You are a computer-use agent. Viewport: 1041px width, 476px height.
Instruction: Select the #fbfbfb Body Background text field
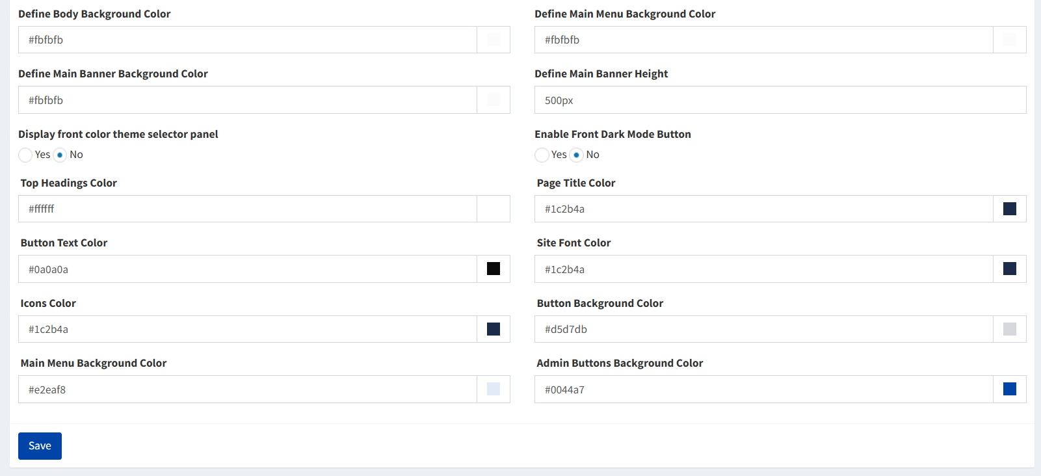(x=247, y=40)
